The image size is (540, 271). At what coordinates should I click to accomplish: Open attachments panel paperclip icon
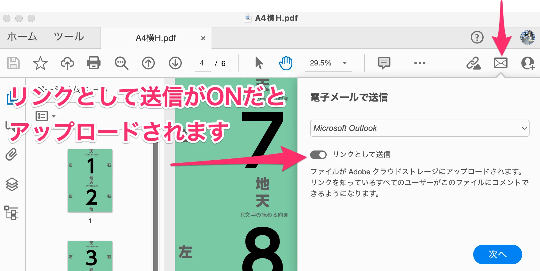click(11, 154)
